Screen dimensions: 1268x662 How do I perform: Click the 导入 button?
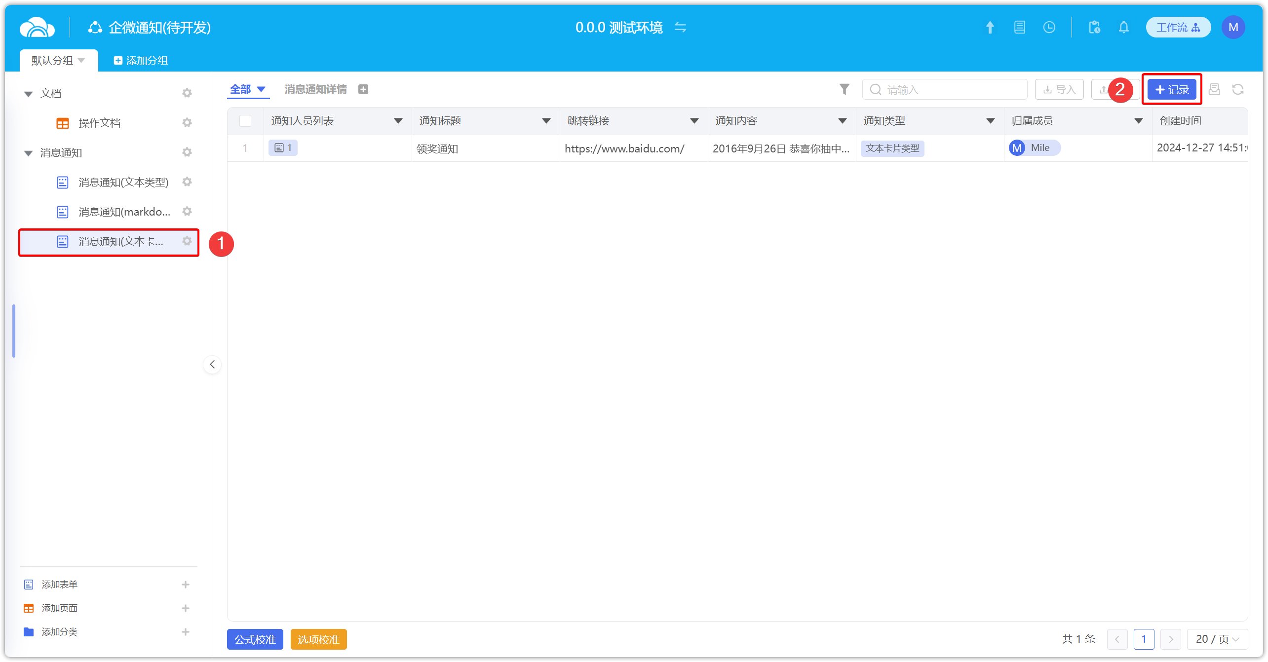(1059, 89)
